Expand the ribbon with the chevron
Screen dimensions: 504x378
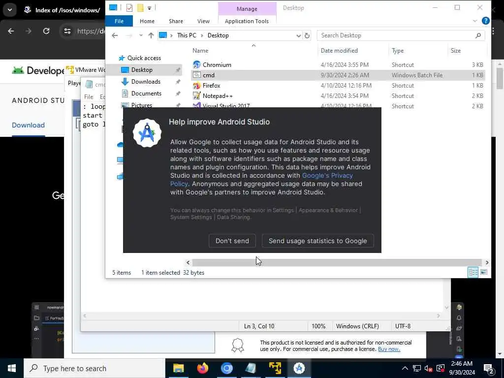[475, 21]
